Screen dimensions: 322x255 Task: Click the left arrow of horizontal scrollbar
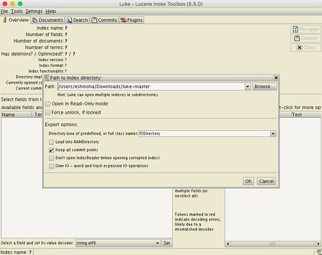click(x=228, y=244)
